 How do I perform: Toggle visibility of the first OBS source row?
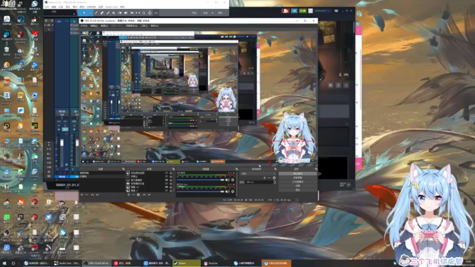pyautogui.click(x=167, y=173)
